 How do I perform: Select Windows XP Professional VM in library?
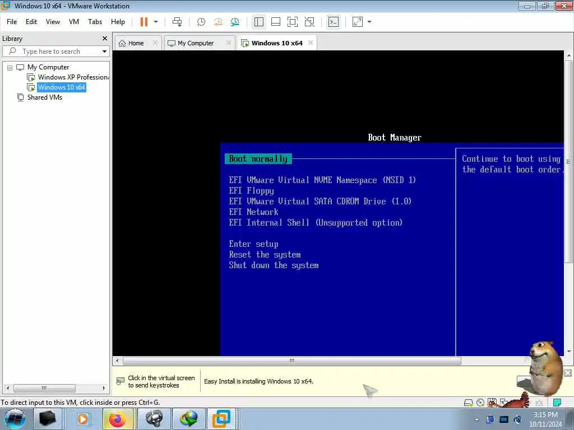tap(73, 77)
